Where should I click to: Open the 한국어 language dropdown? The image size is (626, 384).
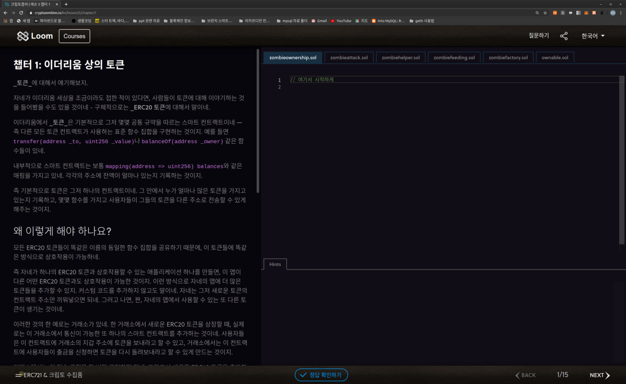(x=593, y=36)
